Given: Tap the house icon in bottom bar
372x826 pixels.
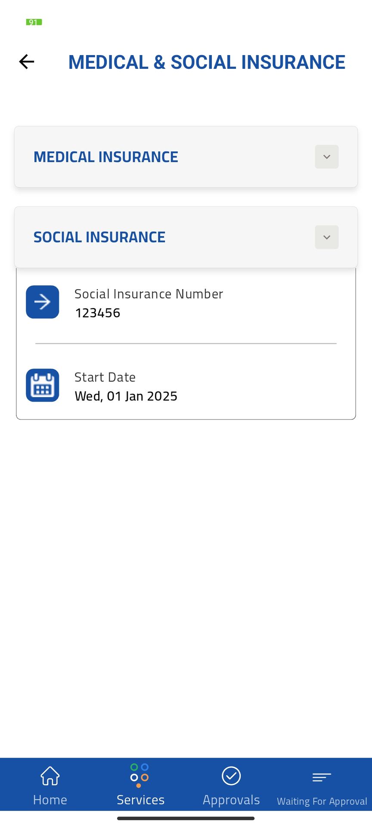Looking at the screenshot, I should point(50,776).
